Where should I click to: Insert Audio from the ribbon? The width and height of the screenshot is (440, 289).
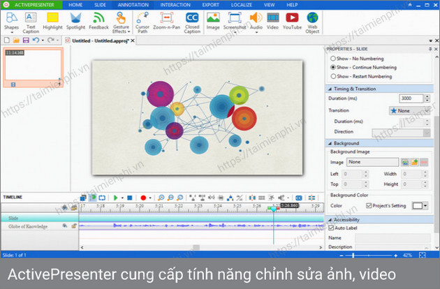coord(256,22)
